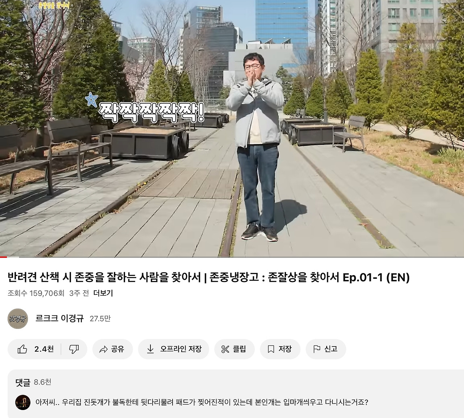Click the 2.4천 like count button

[x=34, y=349]
